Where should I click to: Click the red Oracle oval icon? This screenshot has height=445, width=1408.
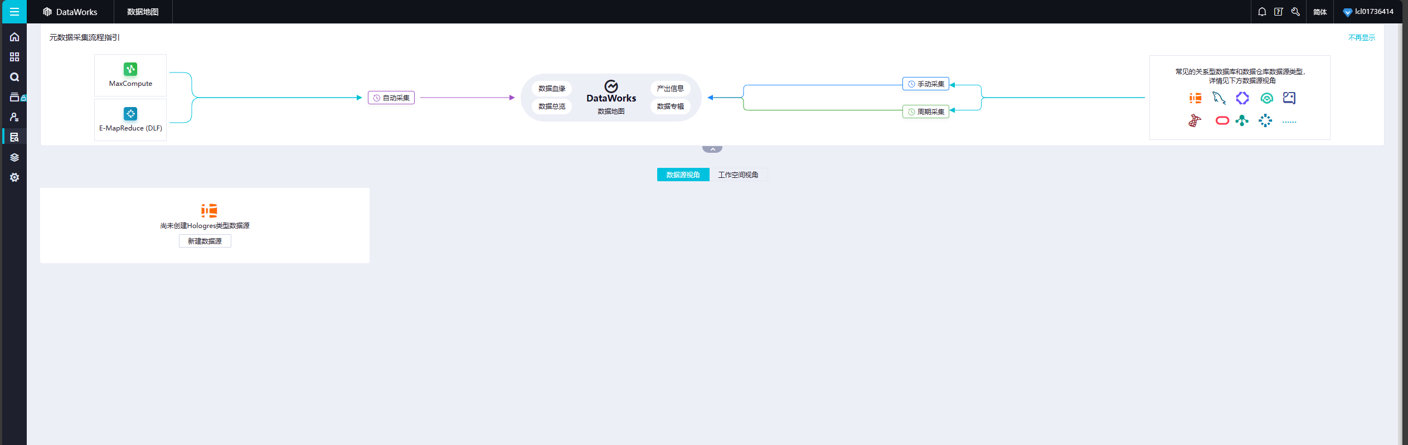(x=1222, y=120)
